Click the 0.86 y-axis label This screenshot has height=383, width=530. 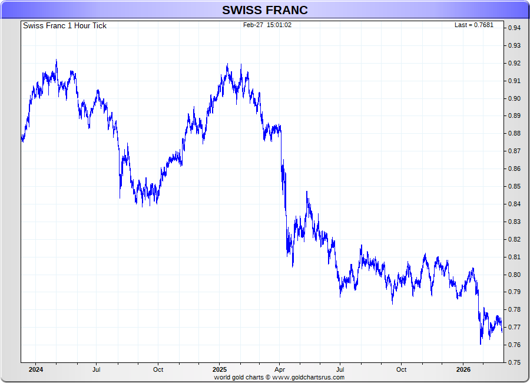coord(515,169)
